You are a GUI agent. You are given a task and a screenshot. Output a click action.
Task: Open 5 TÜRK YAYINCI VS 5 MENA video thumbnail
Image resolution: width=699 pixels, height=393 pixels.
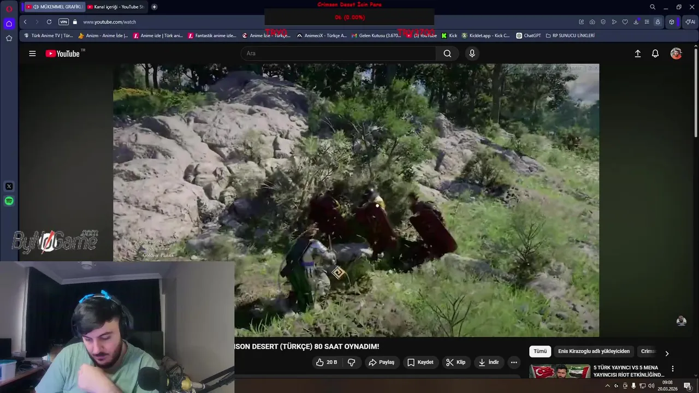pyautogui.click(x=560, y=371)
